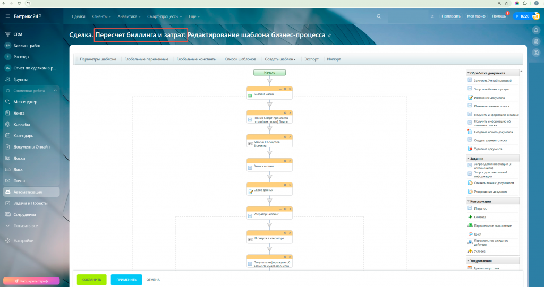The image size is (544, 287).
Task: Open the Аналитика dropdown menu
Action: (129, 16)
